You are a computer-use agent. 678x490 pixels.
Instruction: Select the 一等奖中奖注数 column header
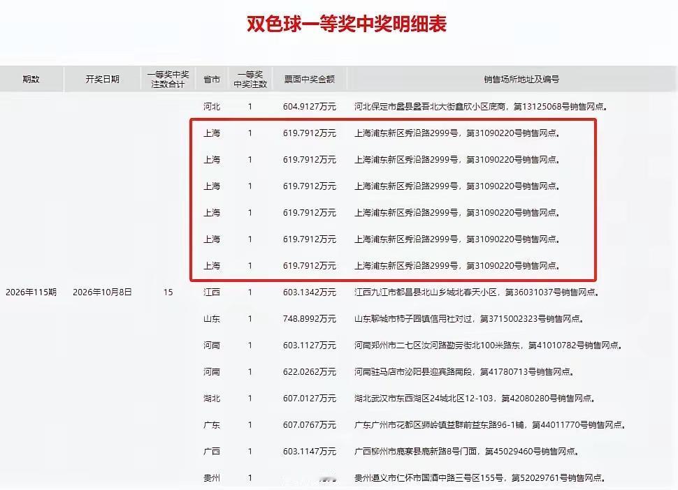coord(250,79)
